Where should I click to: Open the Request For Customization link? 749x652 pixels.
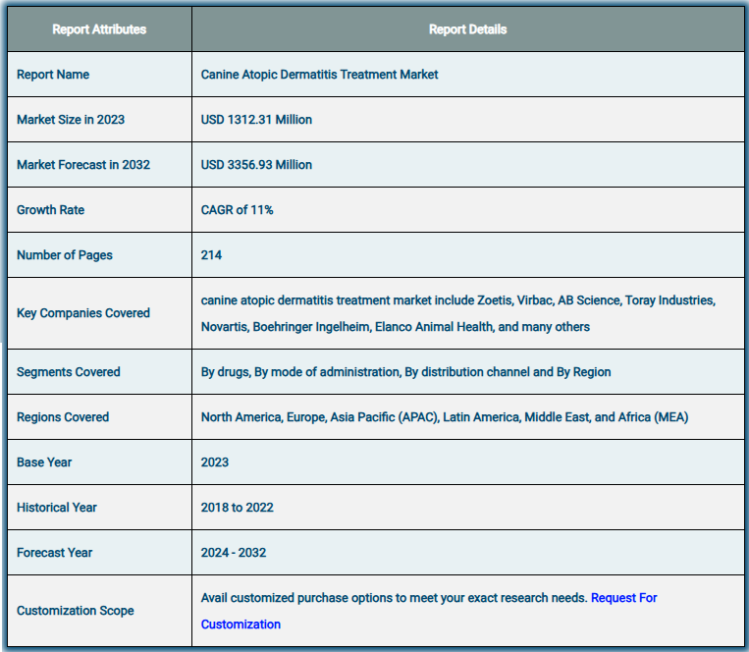pyautogui.click(x=624, y=598)
